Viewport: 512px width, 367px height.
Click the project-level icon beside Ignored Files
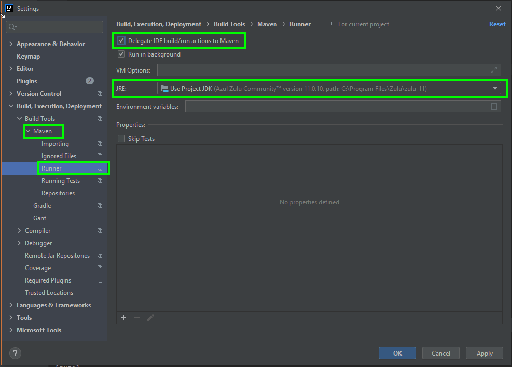100,156
